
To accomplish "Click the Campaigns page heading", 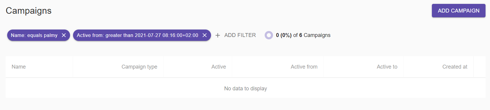I will click(29, 11).
